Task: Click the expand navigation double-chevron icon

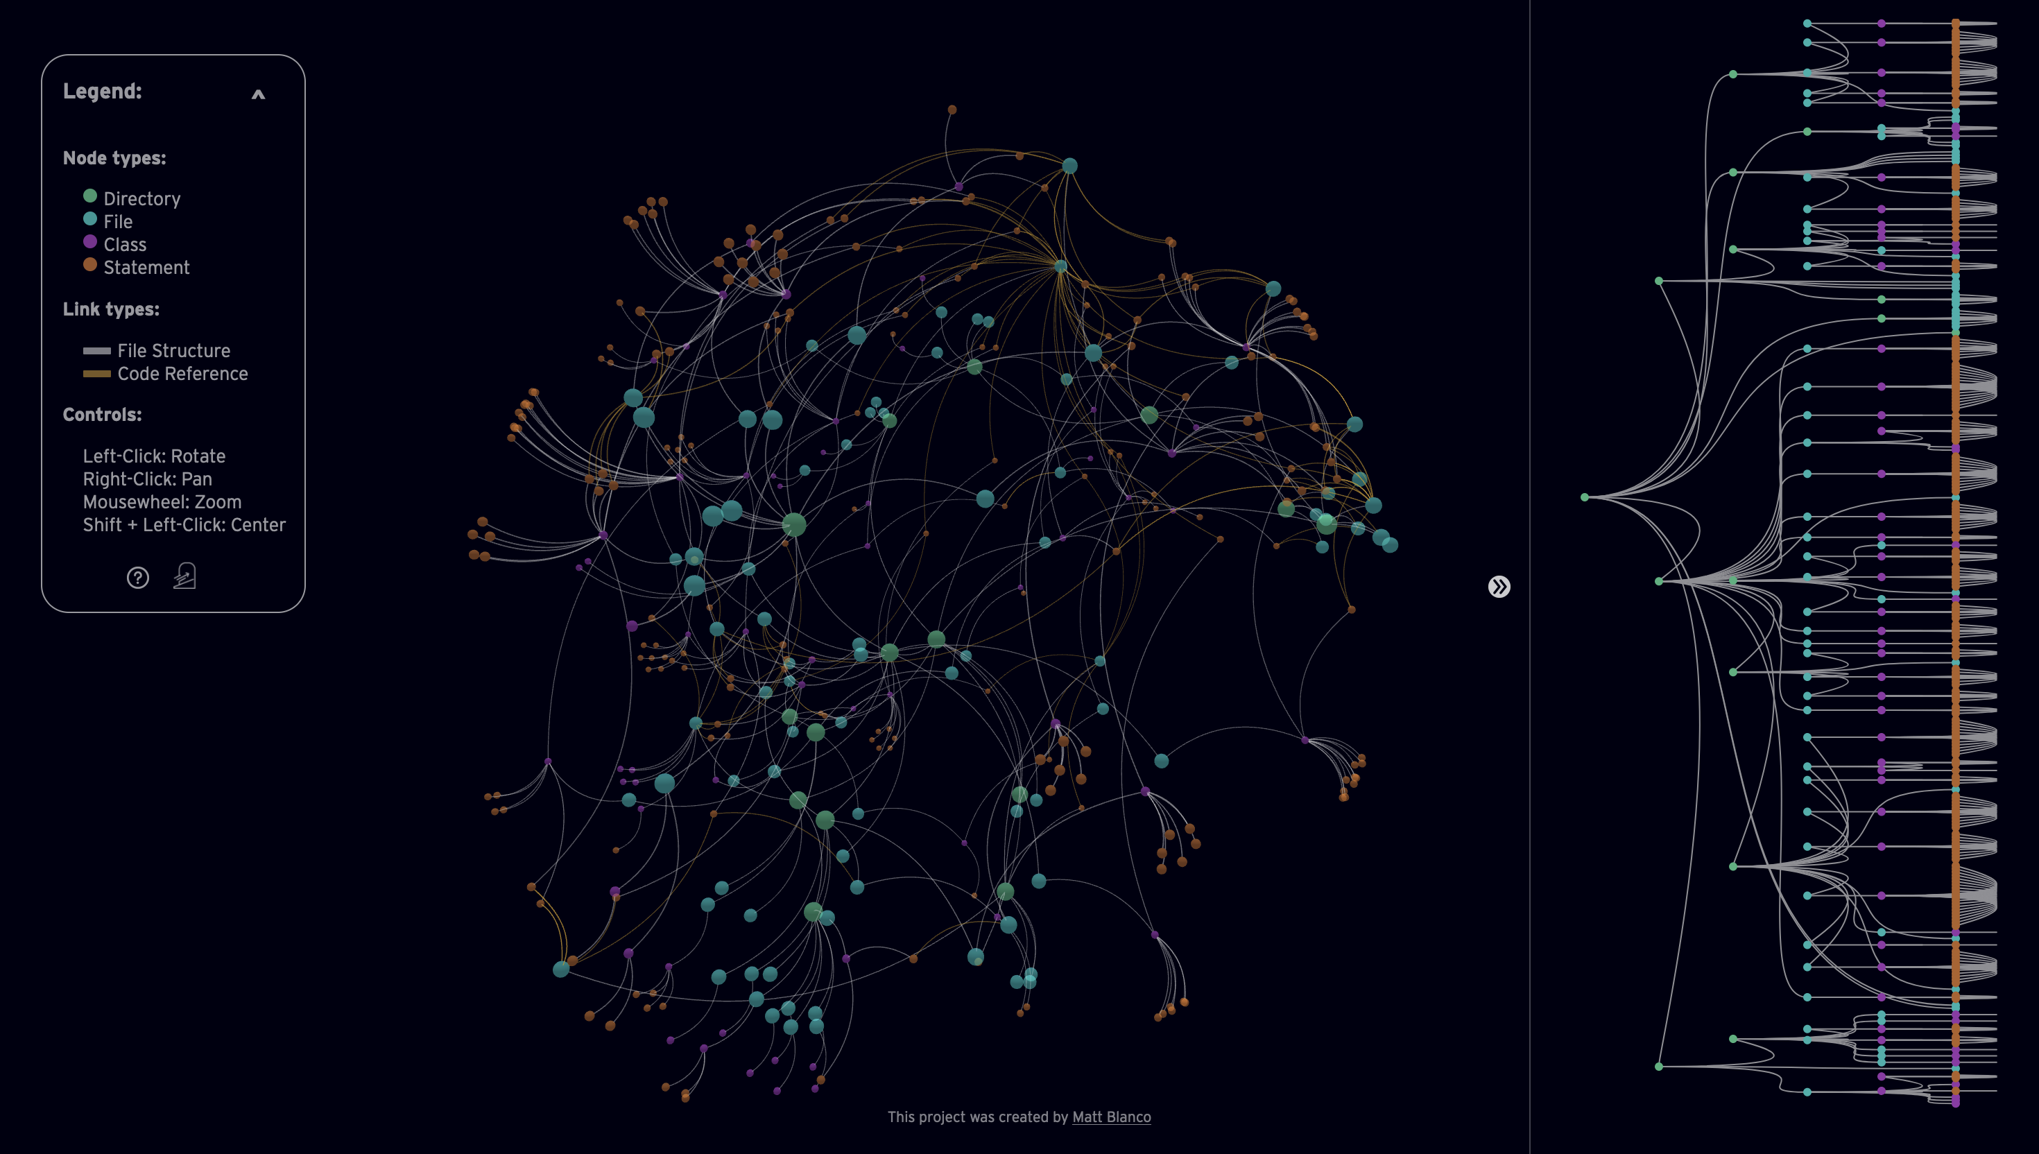Action: 1497,587
